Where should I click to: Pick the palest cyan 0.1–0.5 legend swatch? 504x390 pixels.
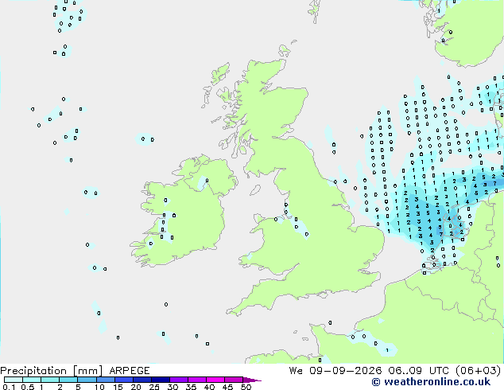(x=14, y=380)
